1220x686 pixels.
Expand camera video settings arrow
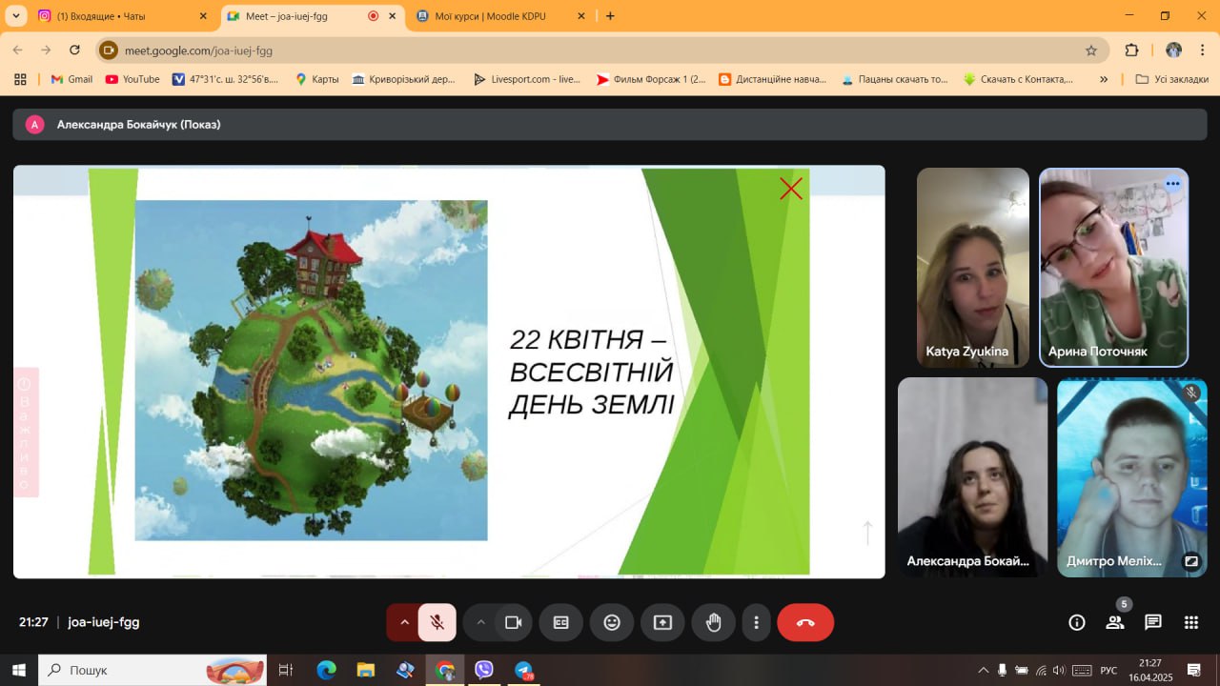click(x=480, y=622)
